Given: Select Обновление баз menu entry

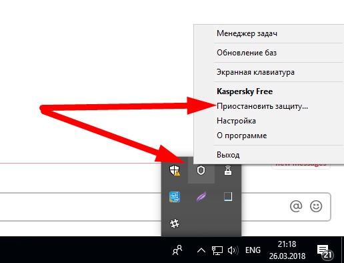Looking at the screenshot, I should click(247, 53).
